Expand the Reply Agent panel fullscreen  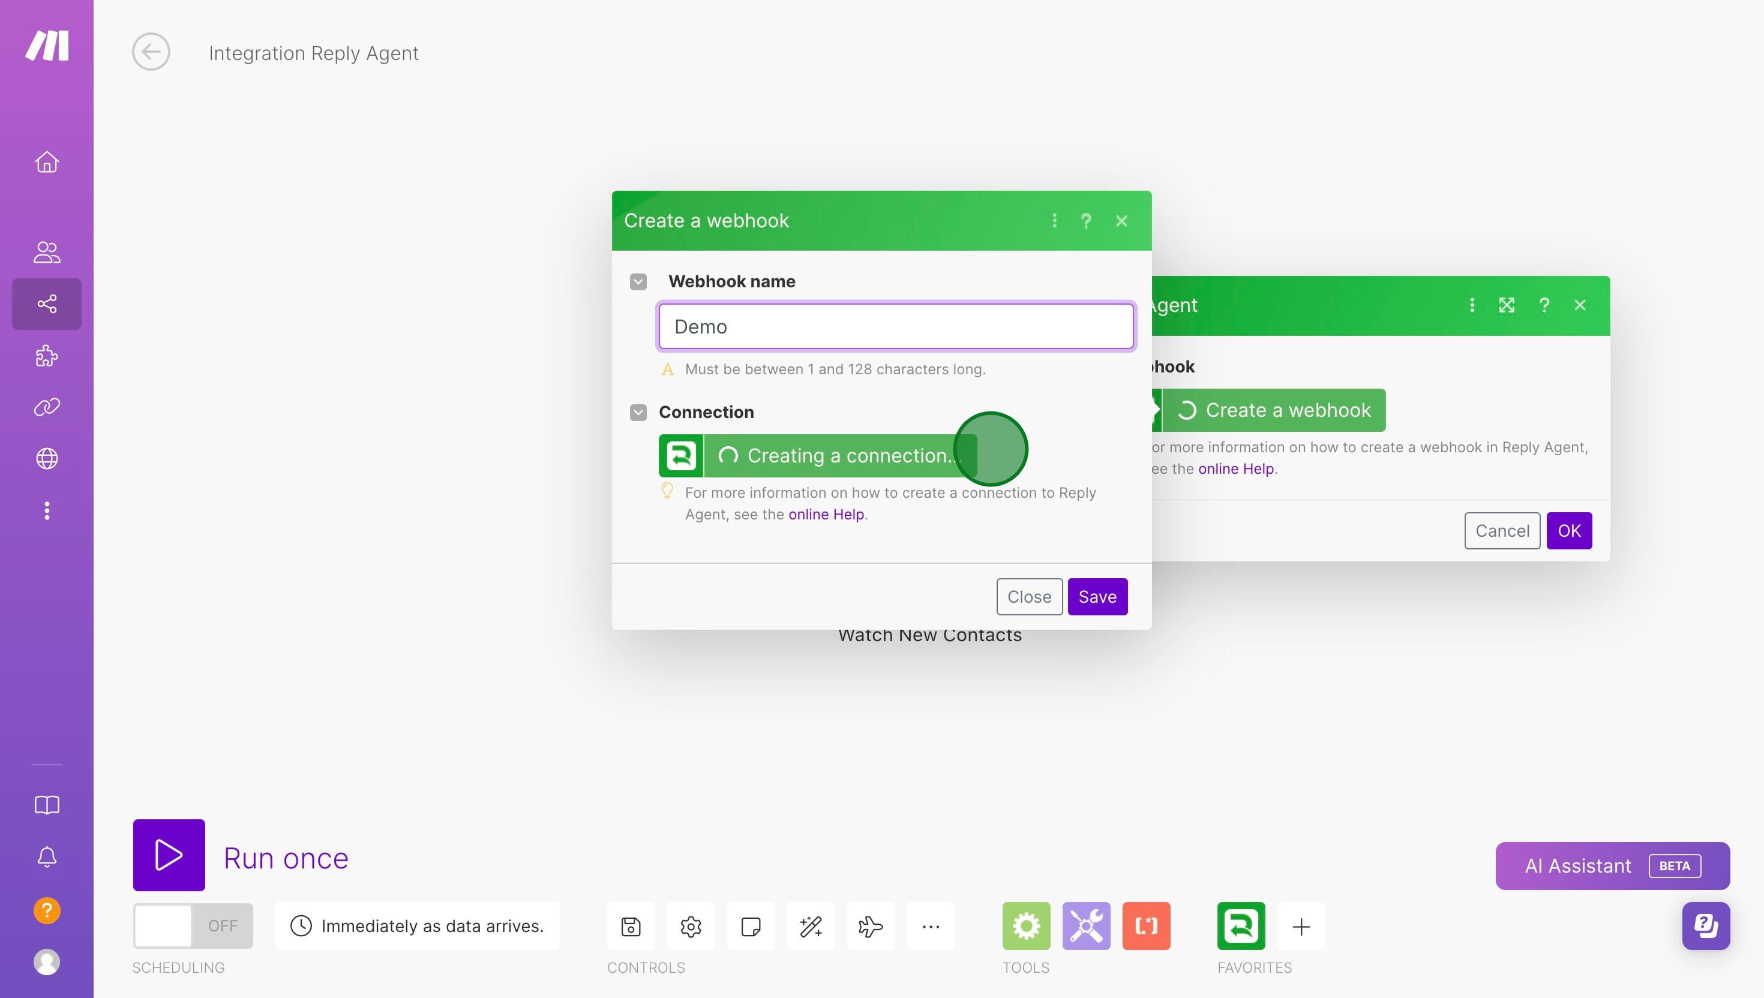[x=1507, y=305]
